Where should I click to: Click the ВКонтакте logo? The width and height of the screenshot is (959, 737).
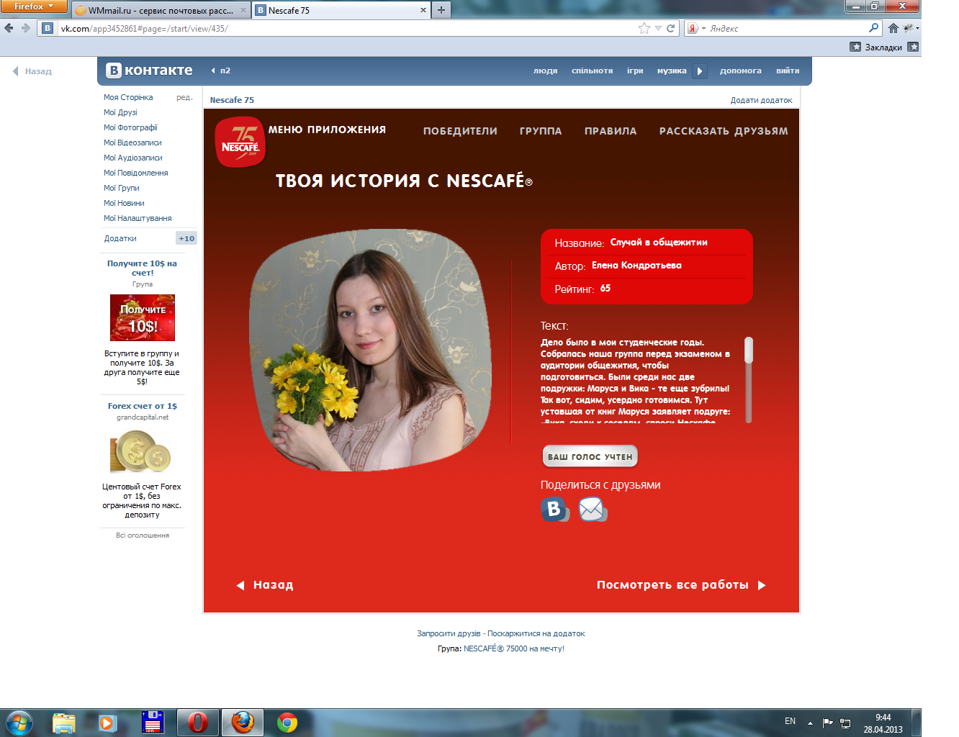[x=150, y=71]
